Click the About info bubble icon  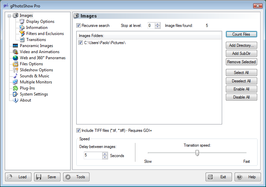15,100
